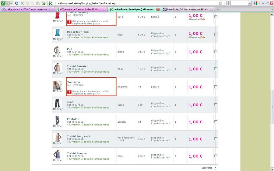Expand the search box dropdown arrow

tap(250, 3)
